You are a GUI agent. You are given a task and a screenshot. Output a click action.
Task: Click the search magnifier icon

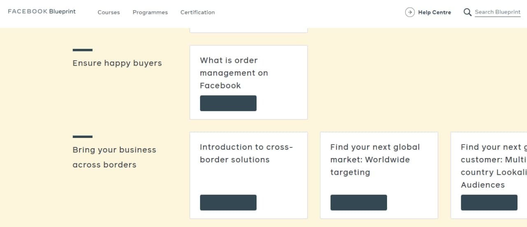click(x=467, y=12)
